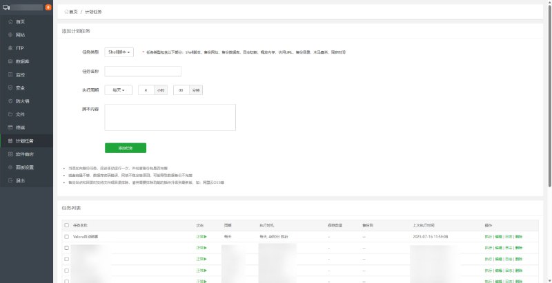This screenshot has height=283, width=552.
Task: Click the green 添加任务 button
Action: tap(125, 147)
